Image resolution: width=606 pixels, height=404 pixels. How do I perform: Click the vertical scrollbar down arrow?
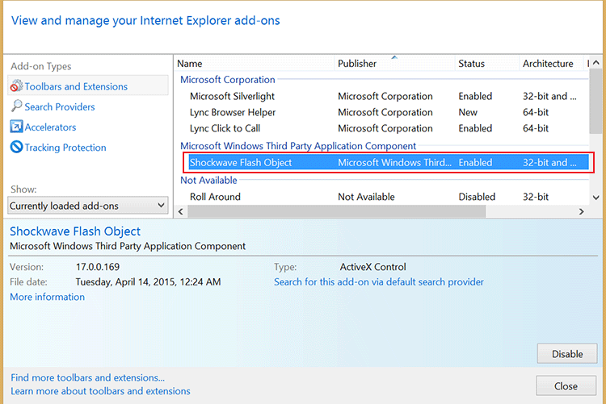tap(595, 197)
